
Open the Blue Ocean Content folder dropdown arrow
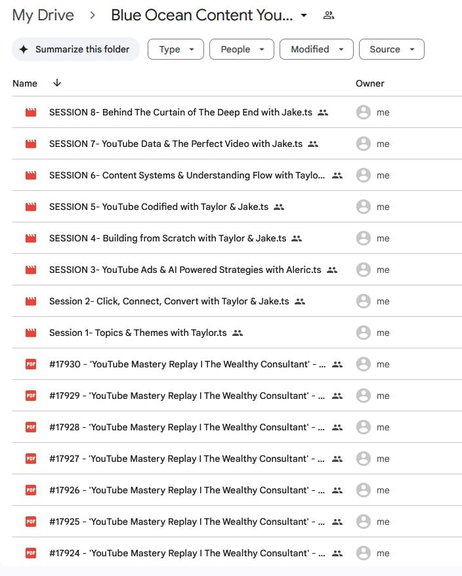click(304, 16)
